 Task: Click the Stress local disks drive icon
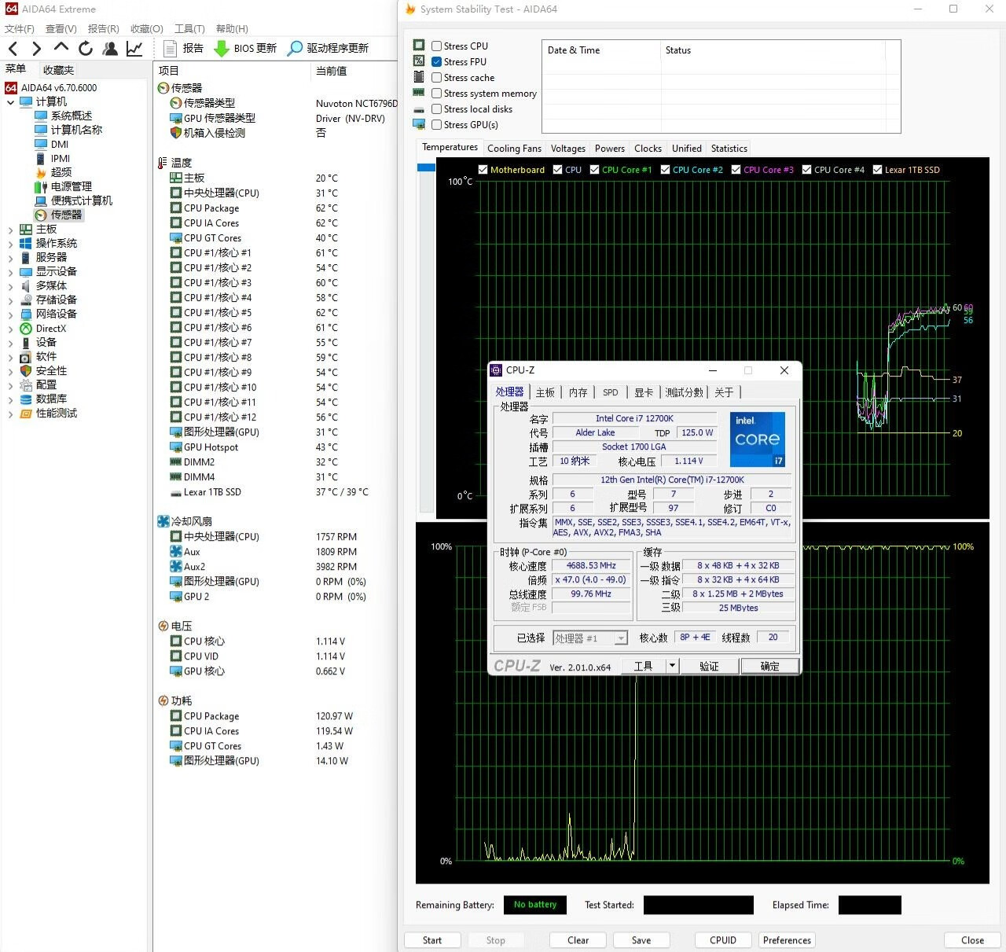419,109
